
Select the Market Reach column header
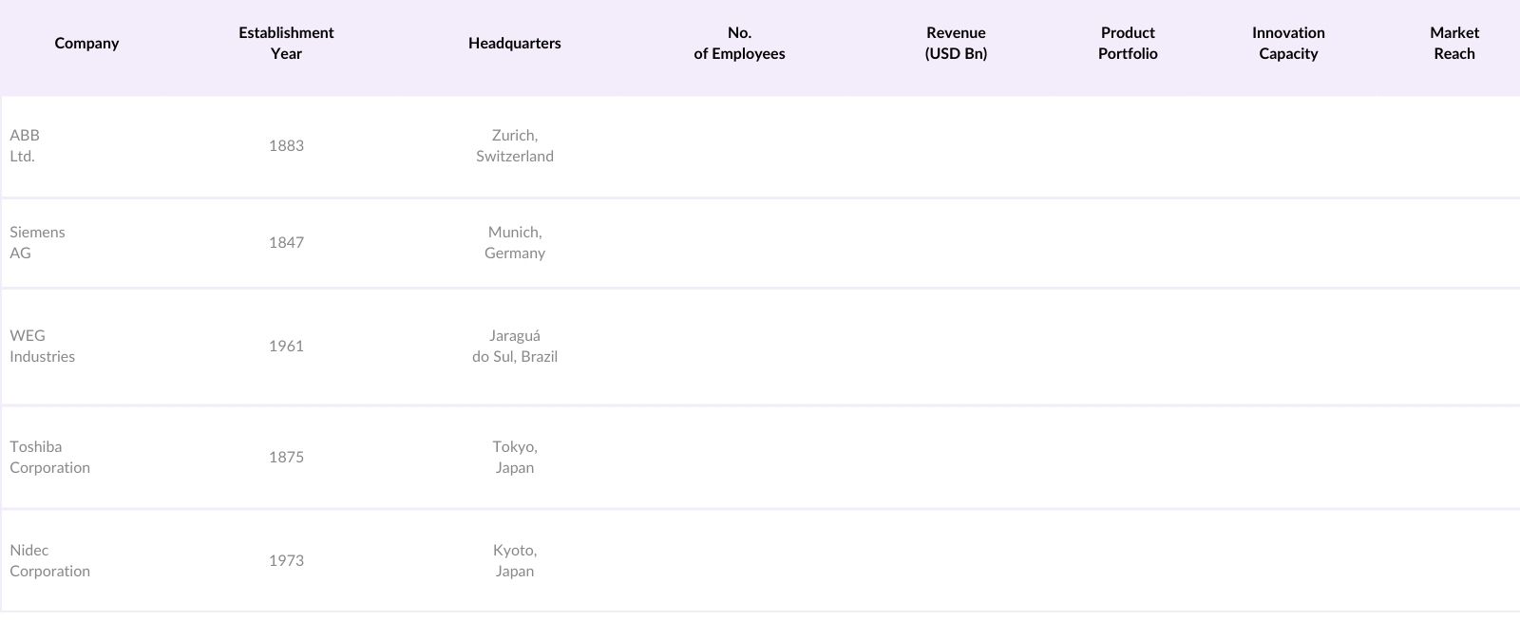click(1453, 44)
